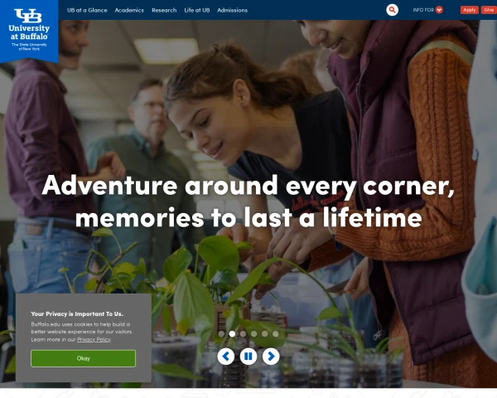
Task: Open the Privacy Policy link
Action: tap(94, 339)
